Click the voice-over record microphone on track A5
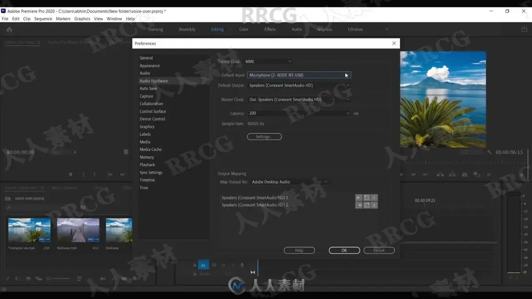 [242, 265]
